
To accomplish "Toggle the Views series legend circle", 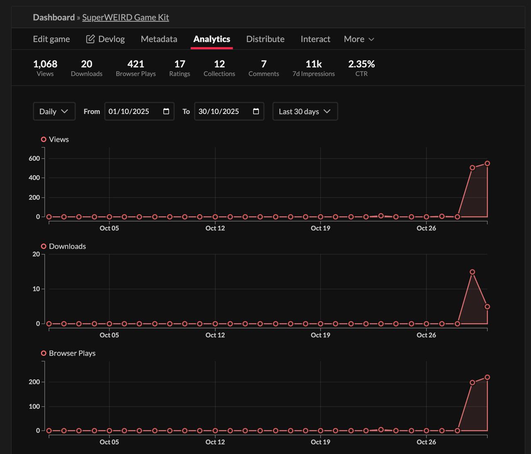I will [44, 139].
